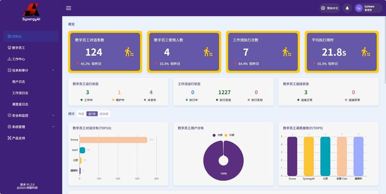Click the icon in 平均执行用时 card

click(x=366, y=52)
